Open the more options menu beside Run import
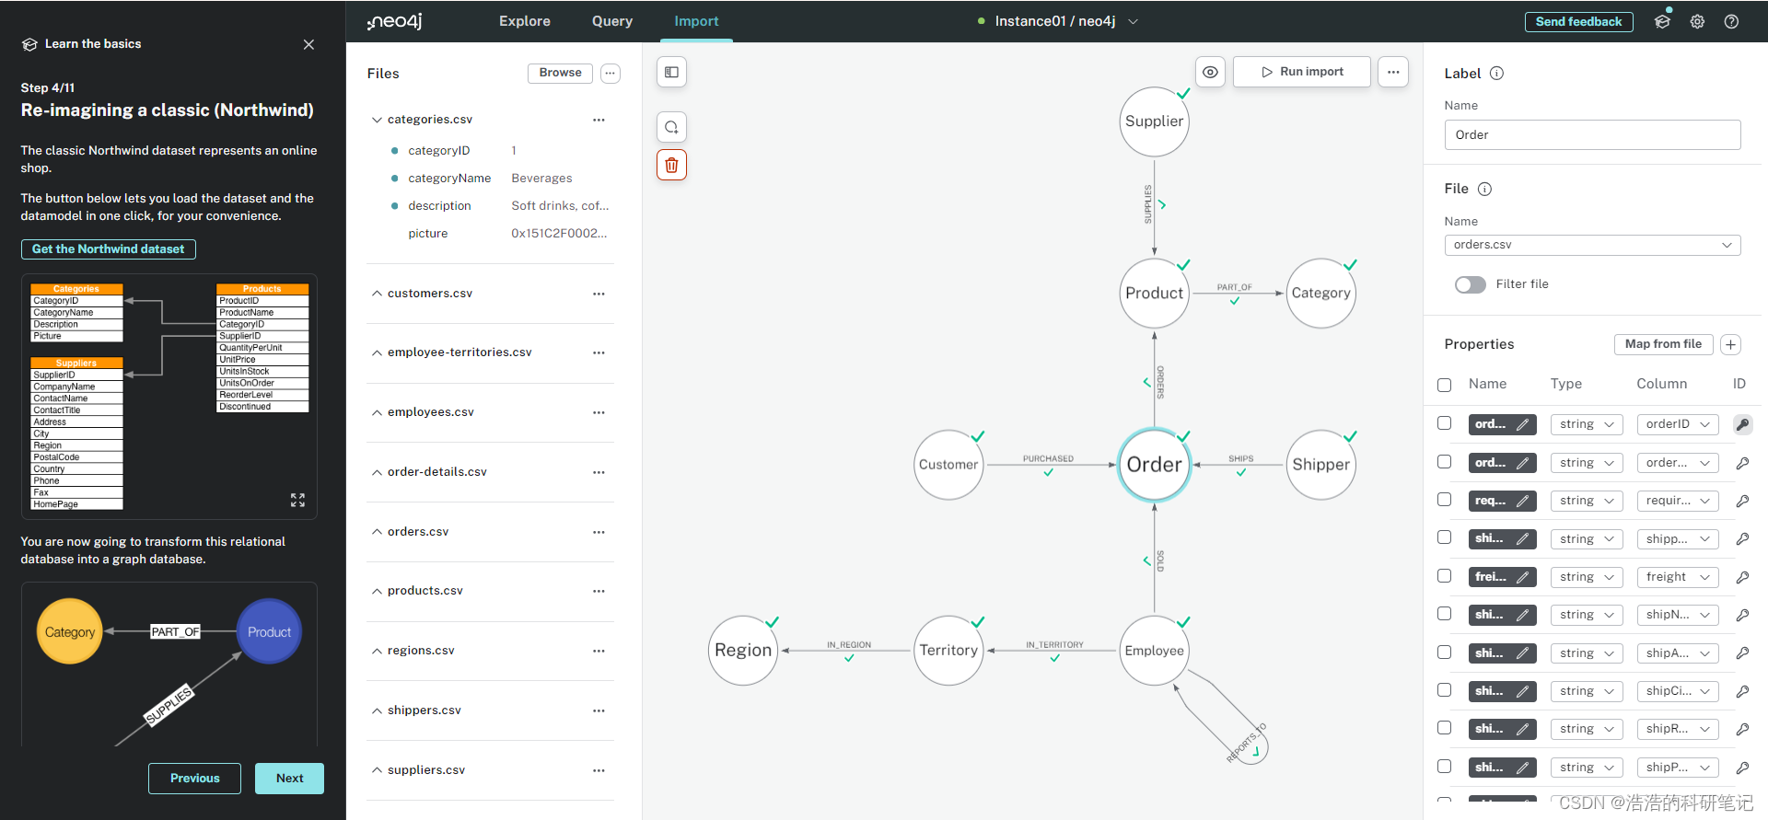Viewport: 1768px width, 820px height. pyautogui.click(x=1393, y=72)
